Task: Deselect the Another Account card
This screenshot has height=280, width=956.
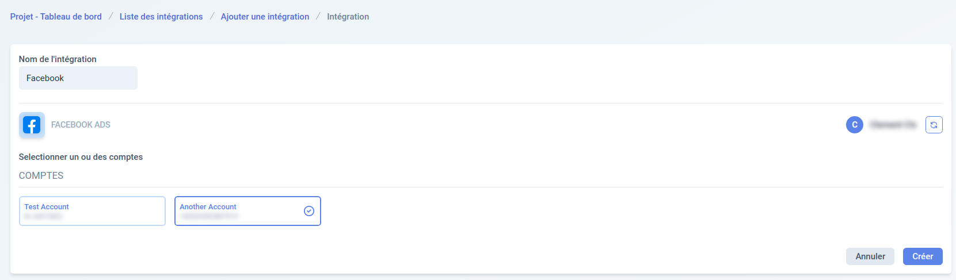Action: [x=247, y=211]
